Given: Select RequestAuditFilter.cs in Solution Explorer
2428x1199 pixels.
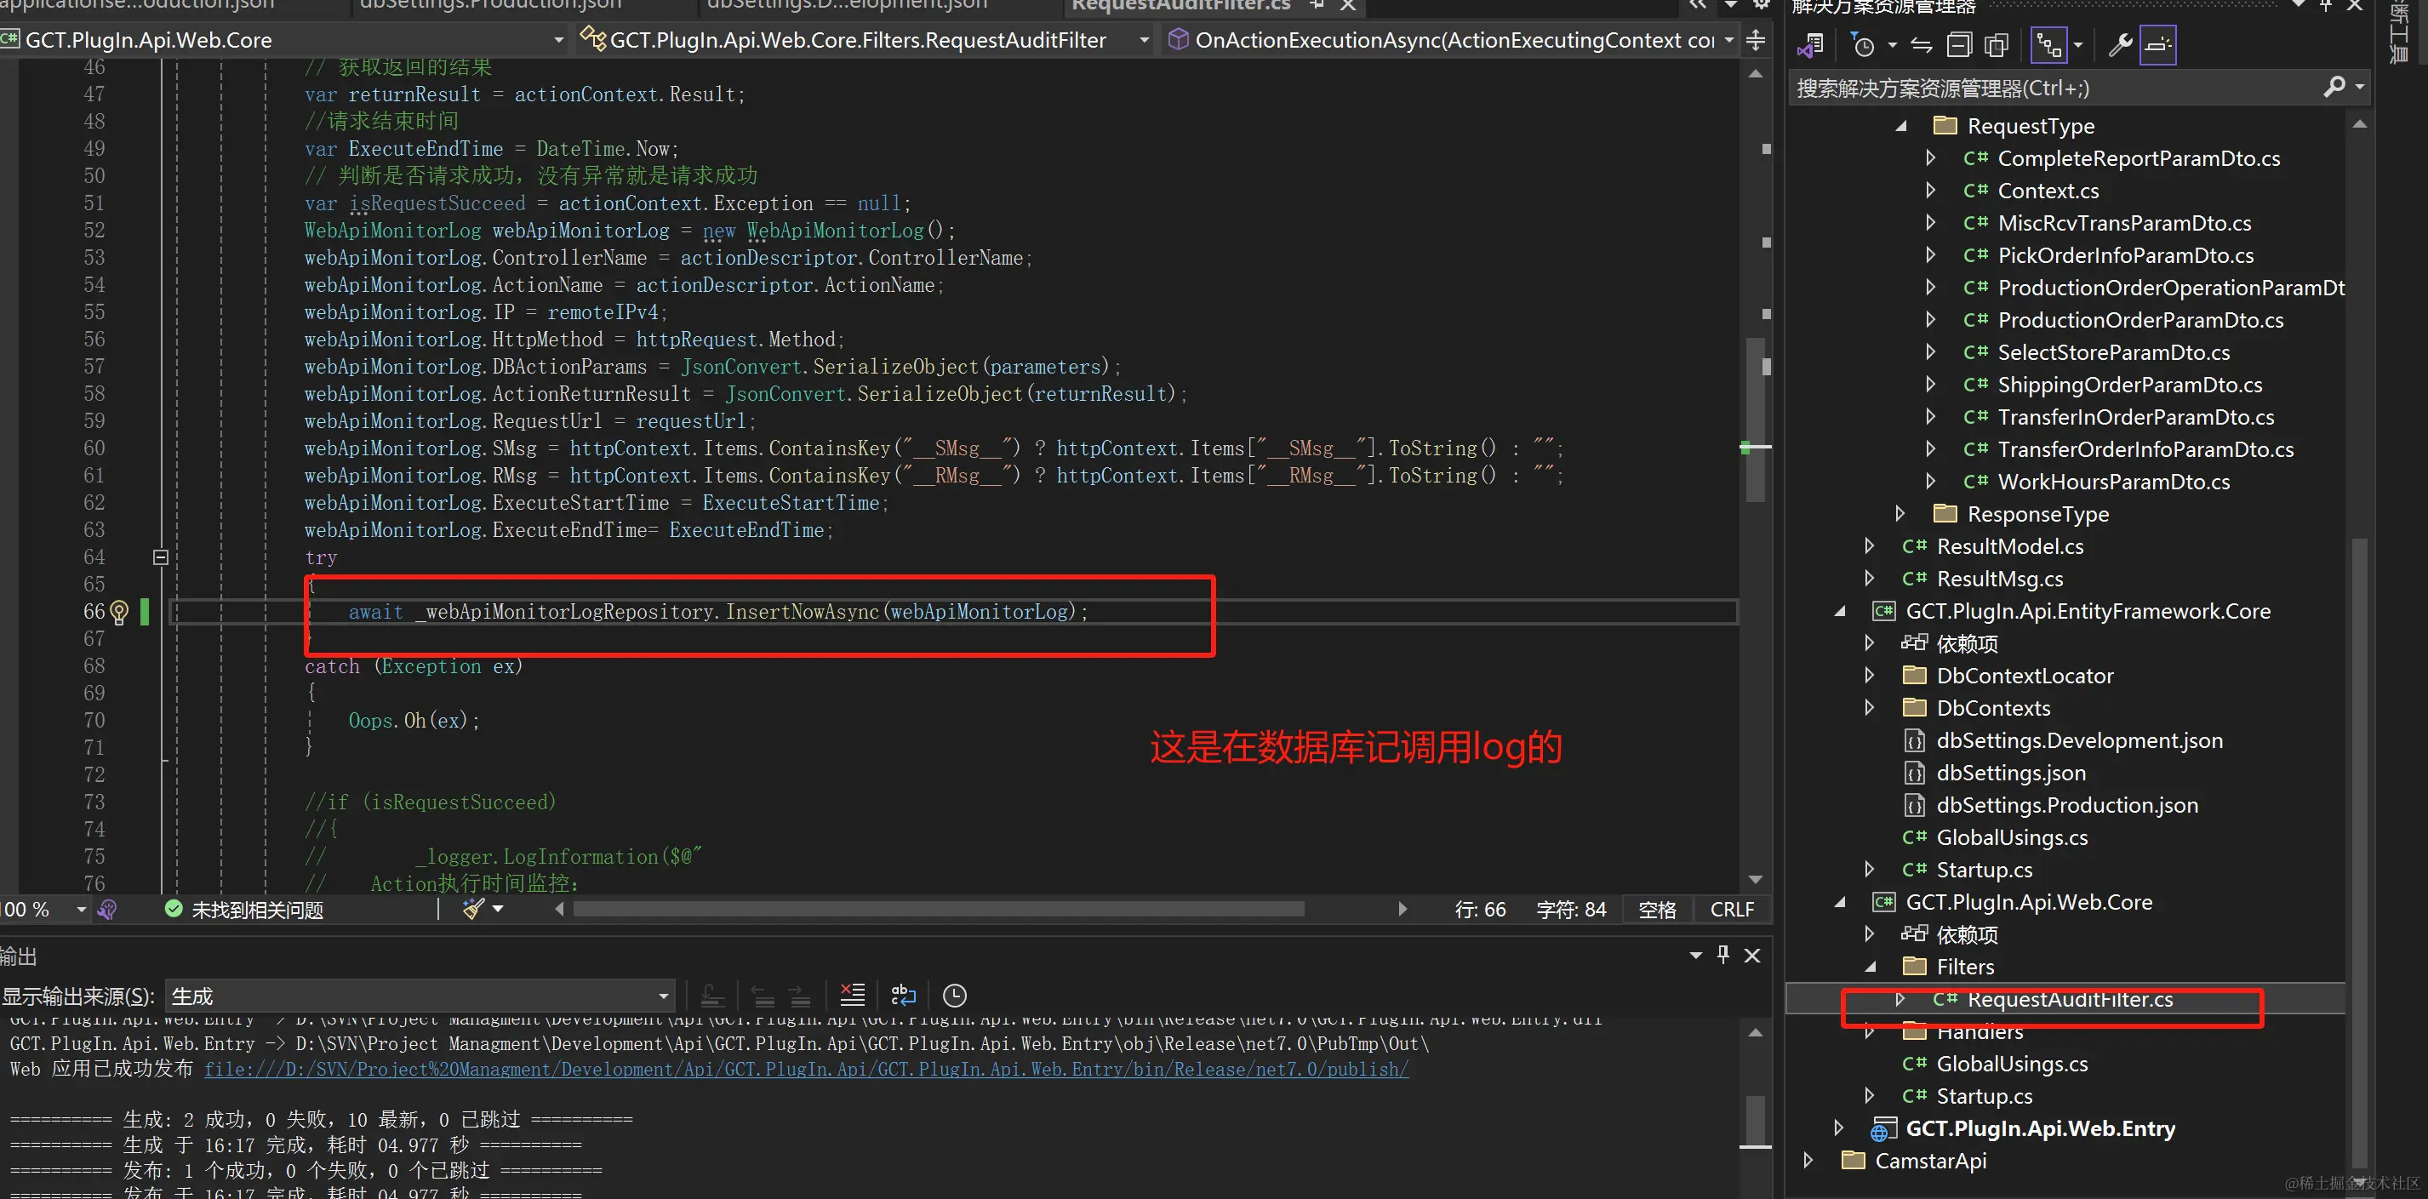Looking at the screenshot, I should [x=2069, y=999].
